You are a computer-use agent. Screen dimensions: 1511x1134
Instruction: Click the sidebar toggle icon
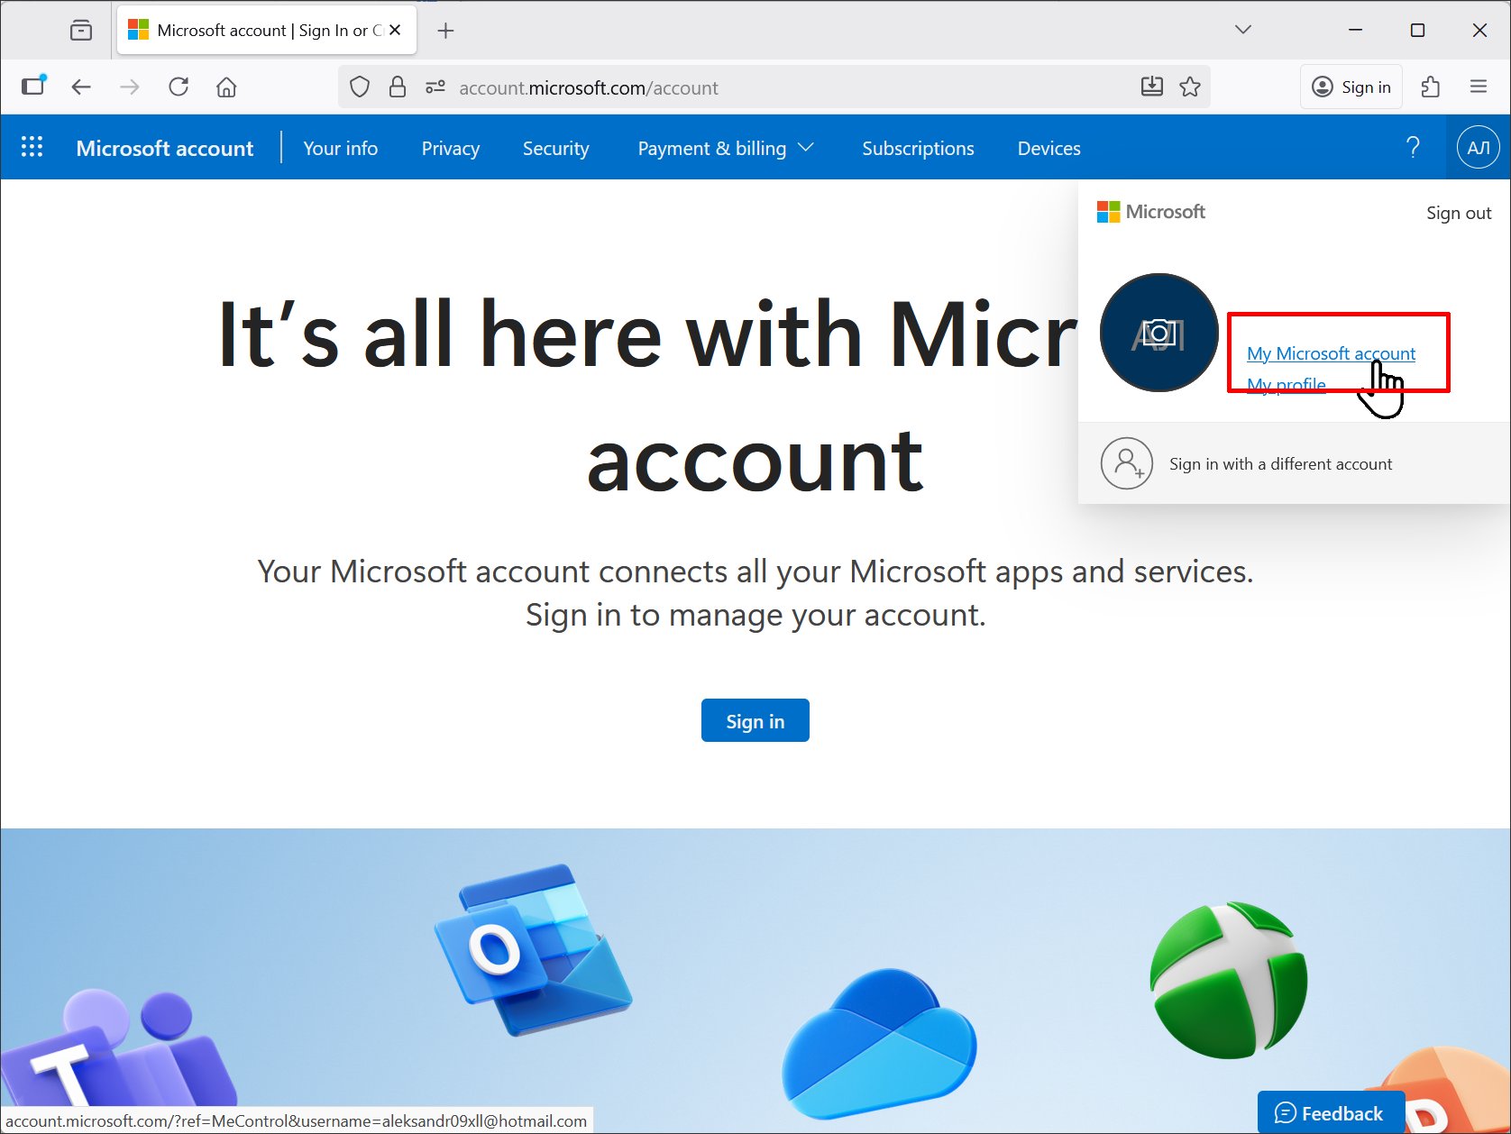point(33,87)
